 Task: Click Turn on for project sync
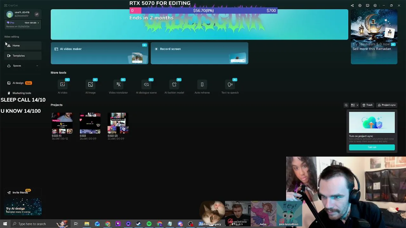point(372,147)
